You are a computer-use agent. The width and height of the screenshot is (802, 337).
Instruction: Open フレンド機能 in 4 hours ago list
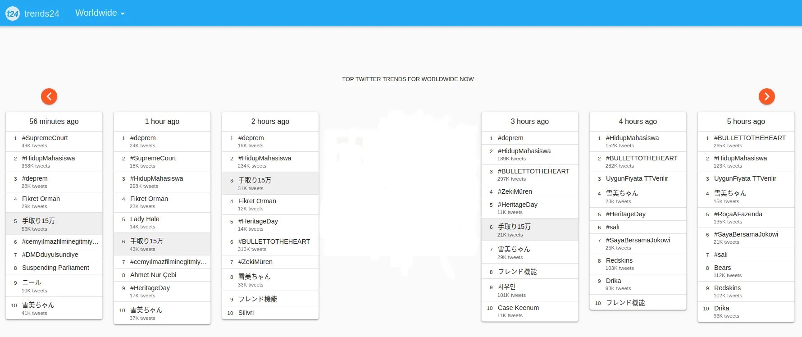pyautogui.click(x=625, y=303)
